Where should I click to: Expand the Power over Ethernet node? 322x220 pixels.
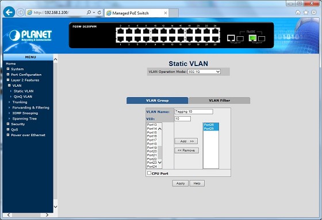click(8, 135)
